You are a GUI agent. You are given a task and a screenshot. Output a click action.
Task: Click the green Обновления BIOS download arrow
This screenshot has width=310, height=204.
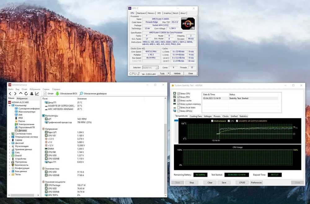click(57, 93)
